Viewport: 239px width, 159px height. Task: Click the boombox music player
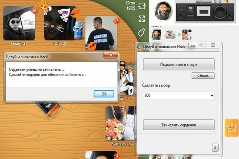[205, 12]
